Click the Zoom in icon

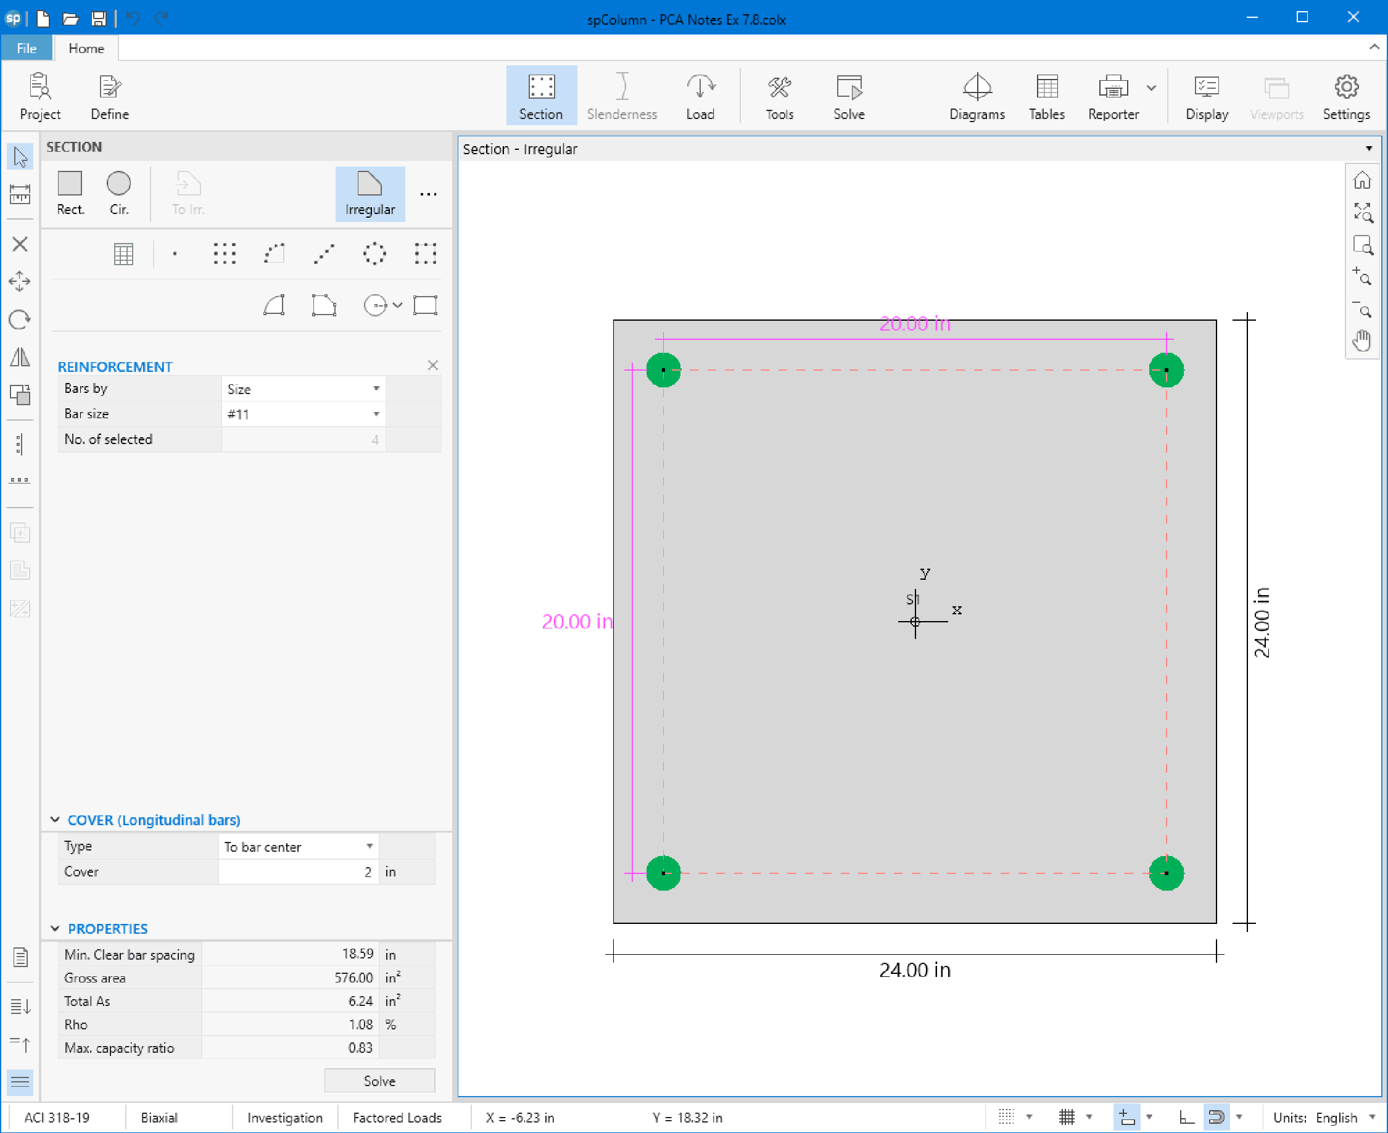pyautogui.click(x=1362, y=276)
